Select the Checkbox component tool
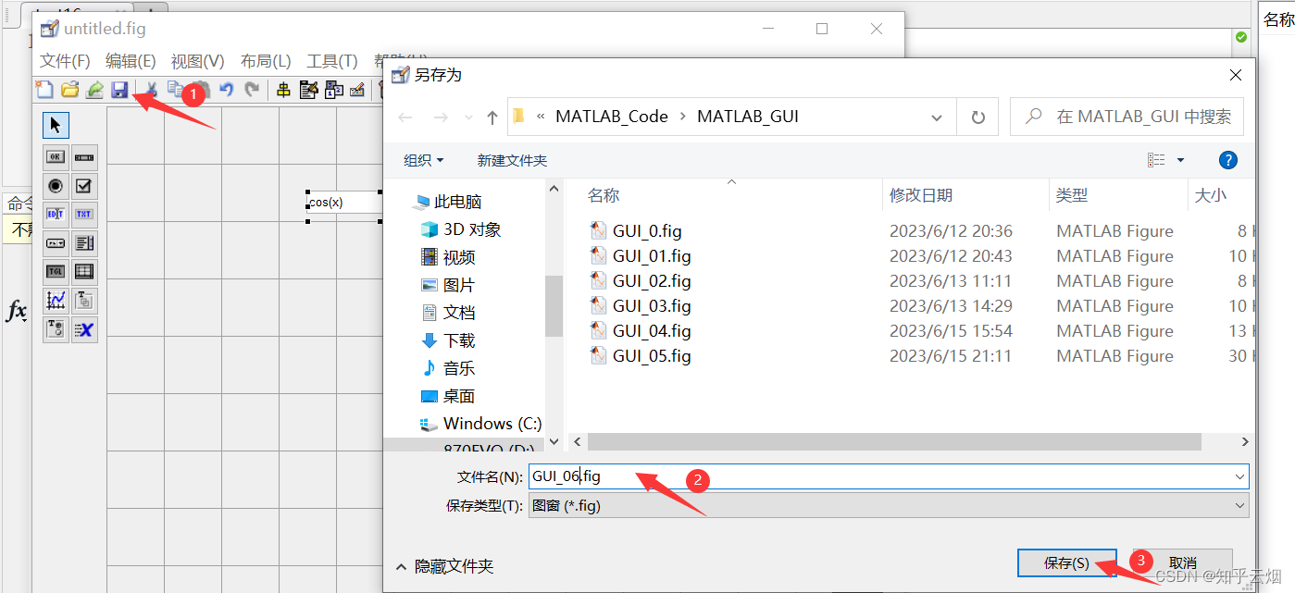Viewport: 1295px width, 593px height. pos(84,186)
